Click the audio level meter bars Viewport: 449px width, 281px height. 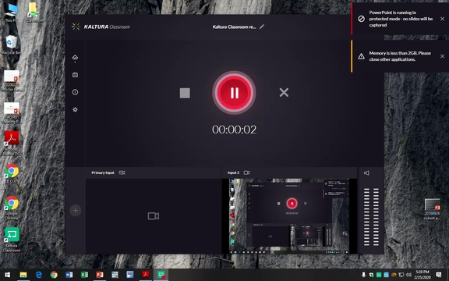click(371, 217)
